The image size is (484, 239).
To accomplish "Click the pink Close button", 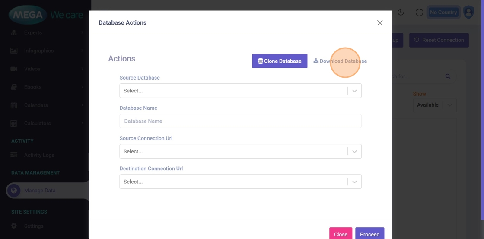I will [341, 234].
